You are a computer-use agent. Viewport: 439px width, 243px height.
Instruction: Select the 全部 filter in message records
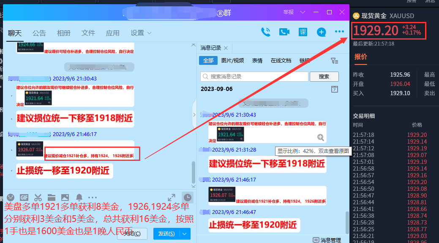tap(208, 61)
